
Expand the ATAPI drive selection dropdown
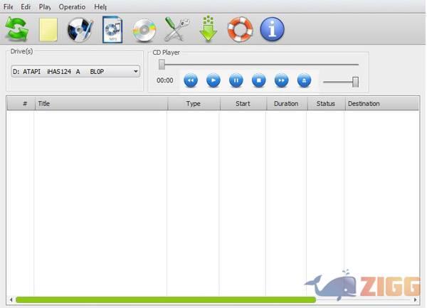pyautogui.click(x=135, y=71)
